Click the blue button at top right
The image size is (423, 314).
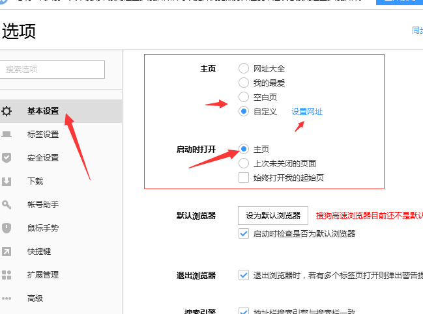pos(400,2)
